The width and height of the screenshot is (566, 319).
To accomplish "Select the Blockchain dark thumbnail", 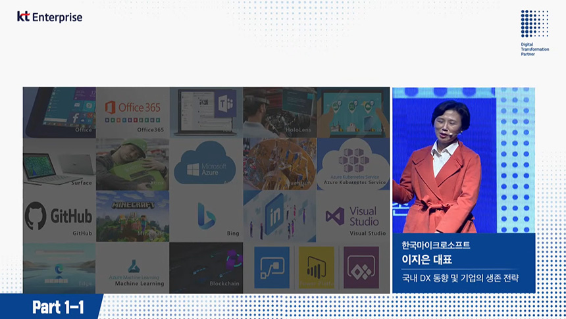I will (x=206, y=268).
